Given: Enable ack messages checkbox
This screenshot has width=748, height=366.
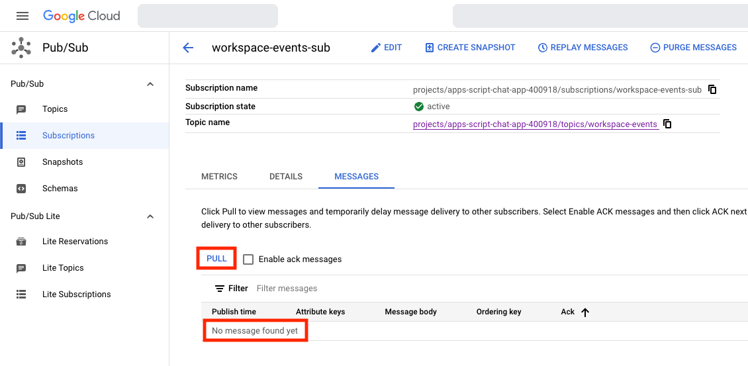Looking at the screenshot, I should tap(248, 259).
